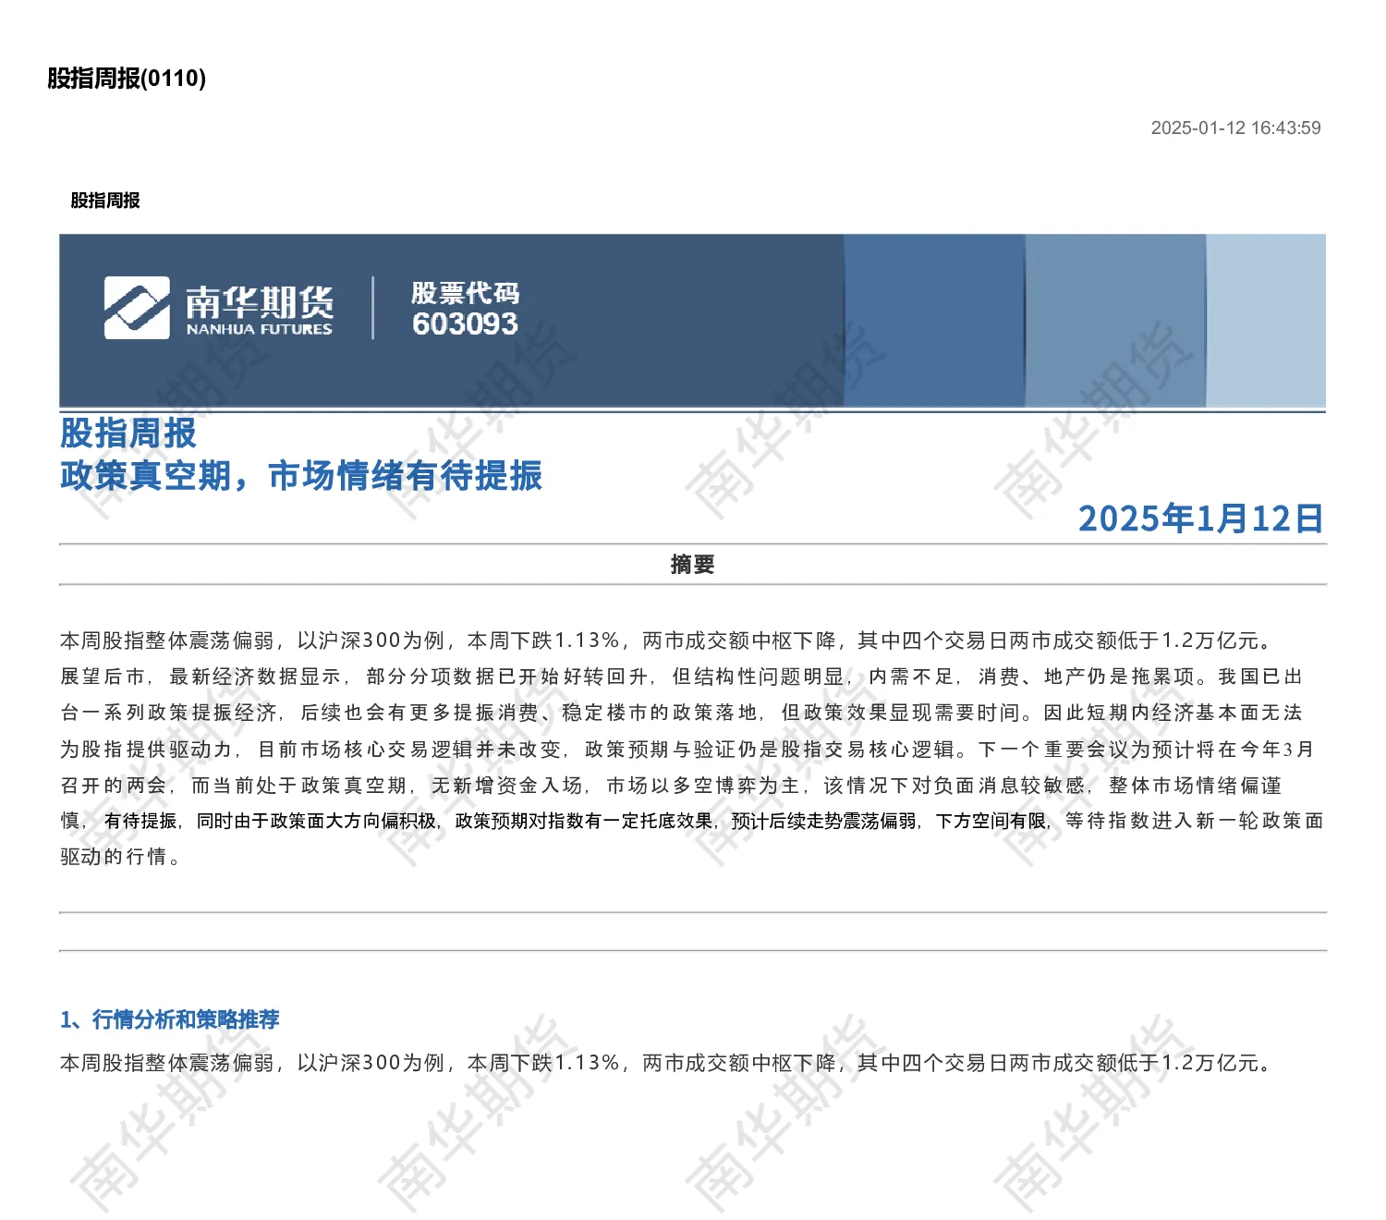Click the timestamp 2025-01-12 16:43:59
The height and width of the screenshot is (1220, 1386).
pyautogui.click(x=1235, y=128)
